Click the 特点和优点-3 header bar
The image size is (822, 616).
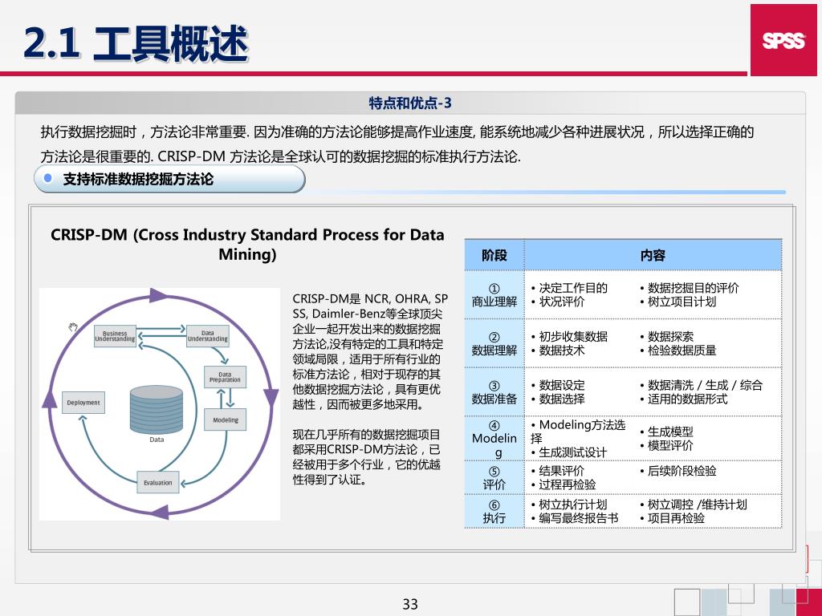(x=410, y=103)
